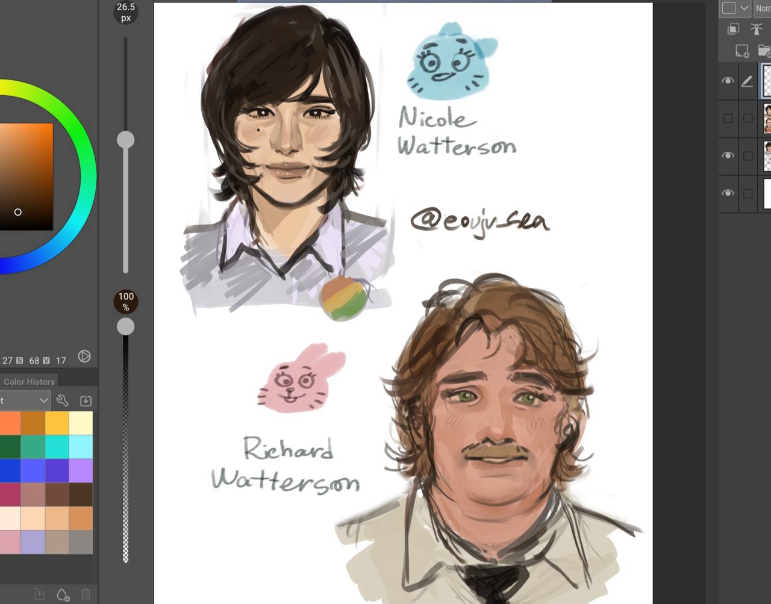Pick the teal green swatch
This screenshot has width=771, height=604.
pyautogui.click(x=33, y=447)
